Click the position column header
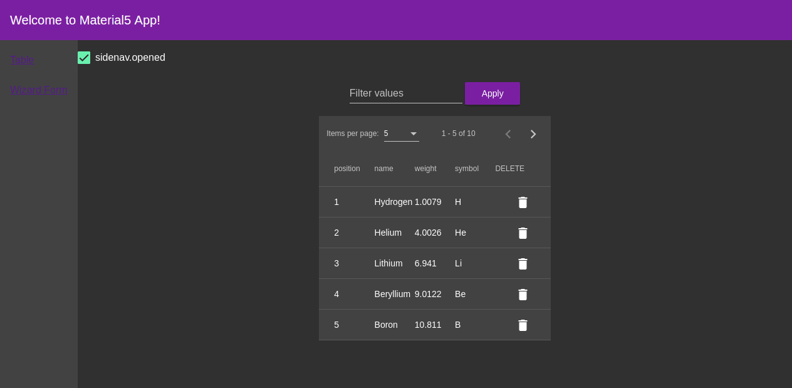The height and width of the screenshot is (388, 792). [347, 169]
